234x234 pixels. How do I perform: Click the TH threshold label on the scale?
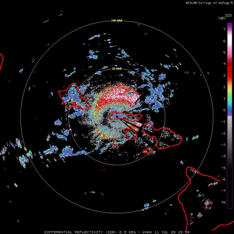[223, 203]
